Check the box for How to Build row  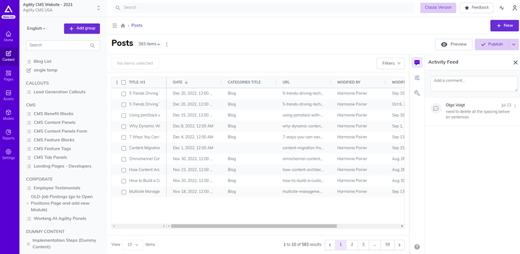pos(123,181)
